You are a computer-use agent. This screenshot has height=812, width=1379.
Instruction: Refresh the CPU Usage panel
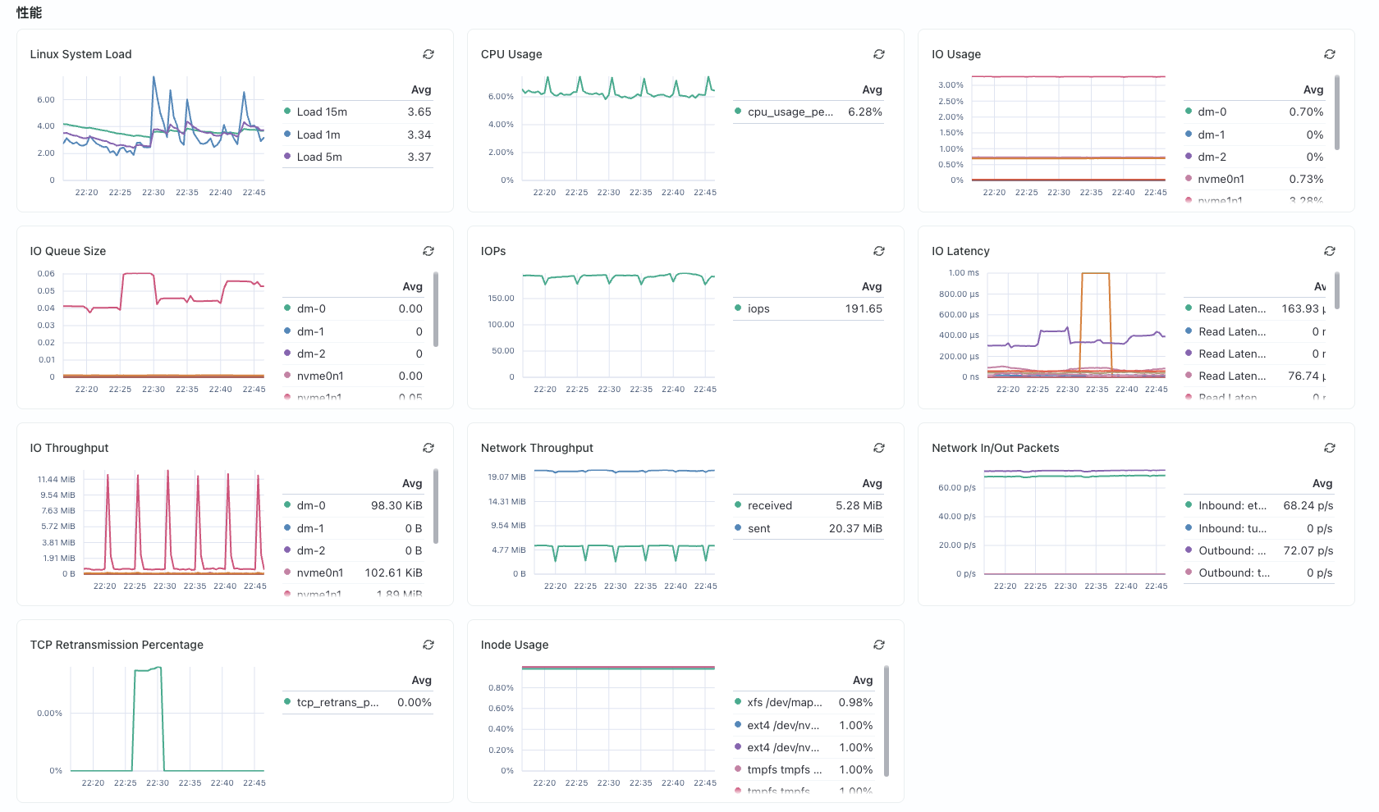click(x=879, y=54)
